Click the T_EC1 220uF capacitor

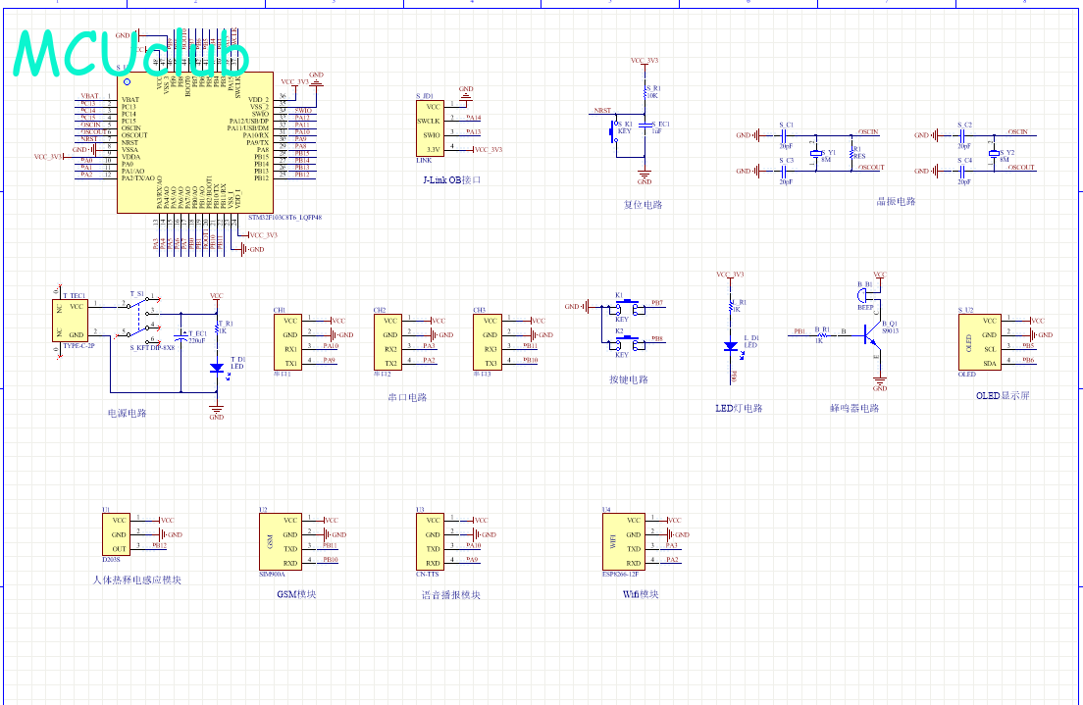180,336
